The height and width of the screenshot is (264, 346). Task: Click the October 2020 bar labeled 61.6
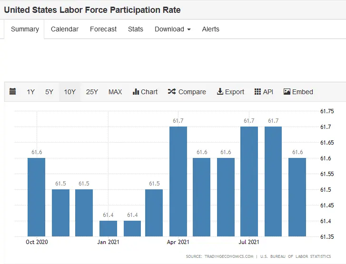coord(37,197)
